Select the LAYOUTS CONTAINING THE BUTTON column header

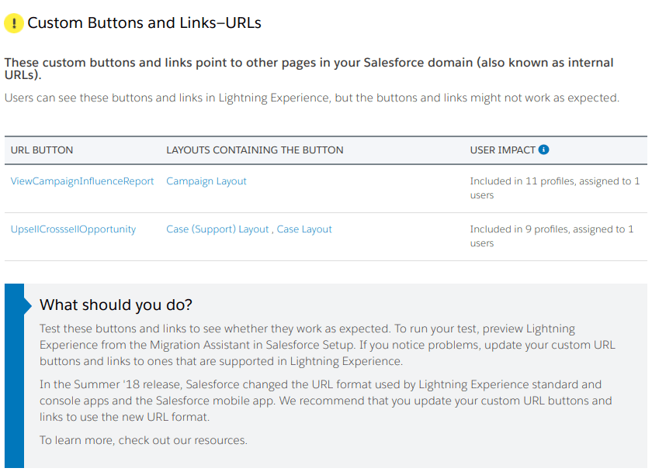(x=255, y=150)
